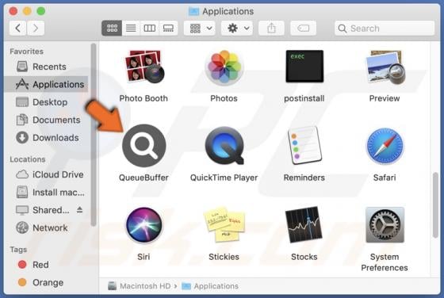Switch to icon view

[112, 28]
